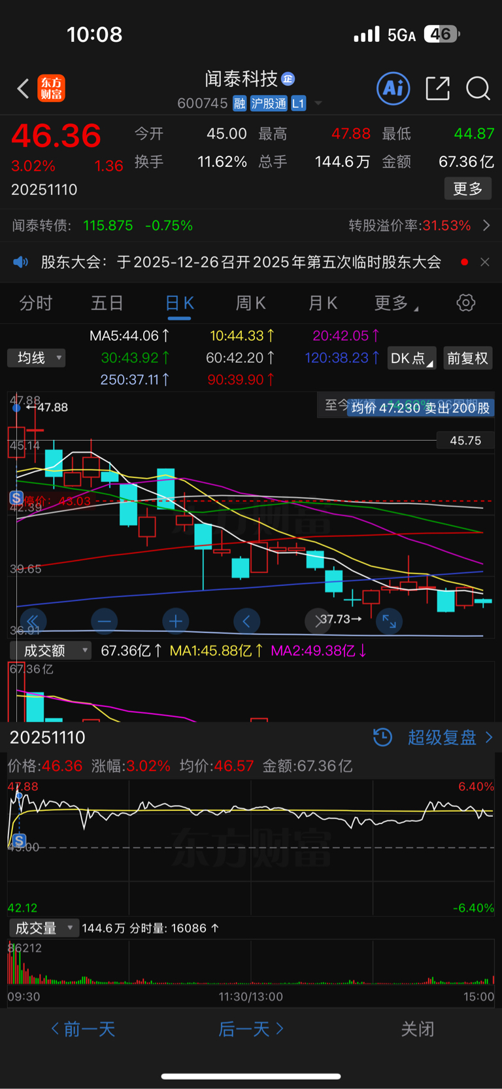Screen dimensions: 502x1089
Task: Move K-line cursor left arrow
Action: pyautogui.click(x=246, y=621)
